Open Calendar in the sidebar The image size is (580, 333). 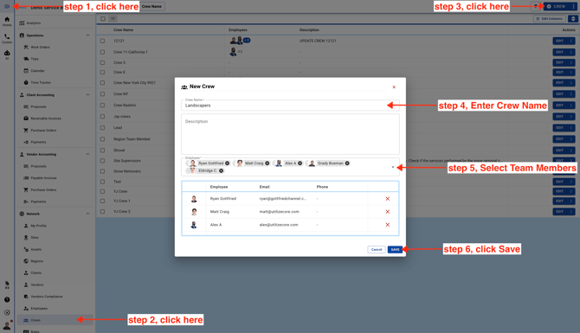click(37, 71)
